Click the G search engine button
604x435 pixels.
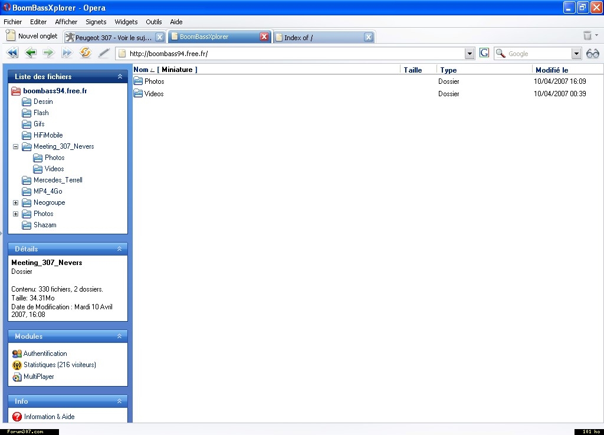[484, 53]
